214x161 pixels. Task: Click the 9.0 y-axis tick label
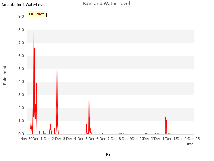[x=21, y=16]
